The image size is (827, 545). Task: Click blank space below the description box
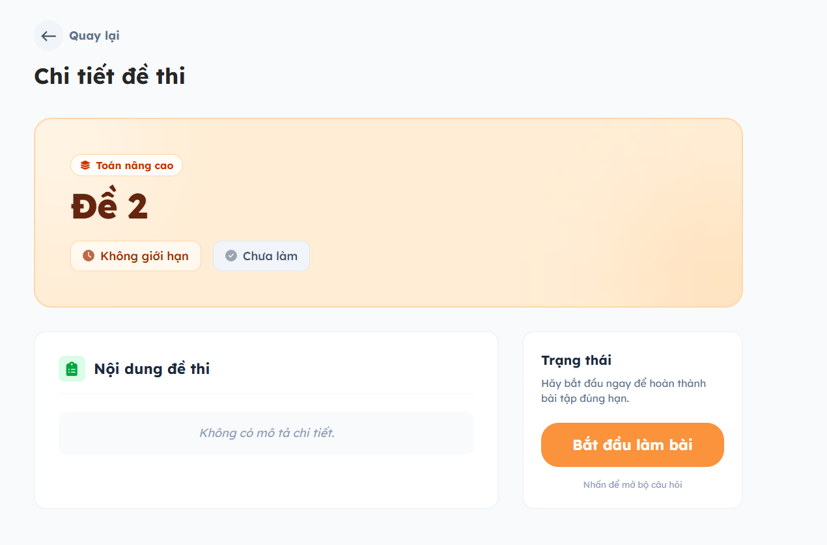tap(266, 481)
